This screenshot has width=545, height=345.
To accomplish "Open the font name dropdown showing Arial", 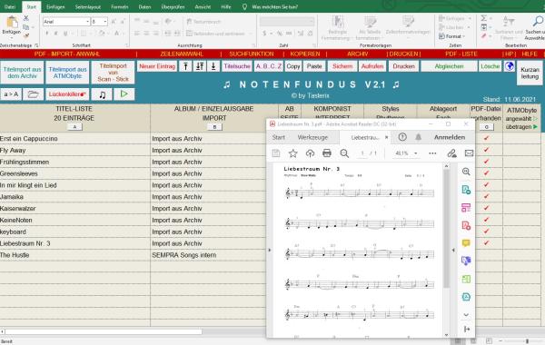I will click(87, 22).
